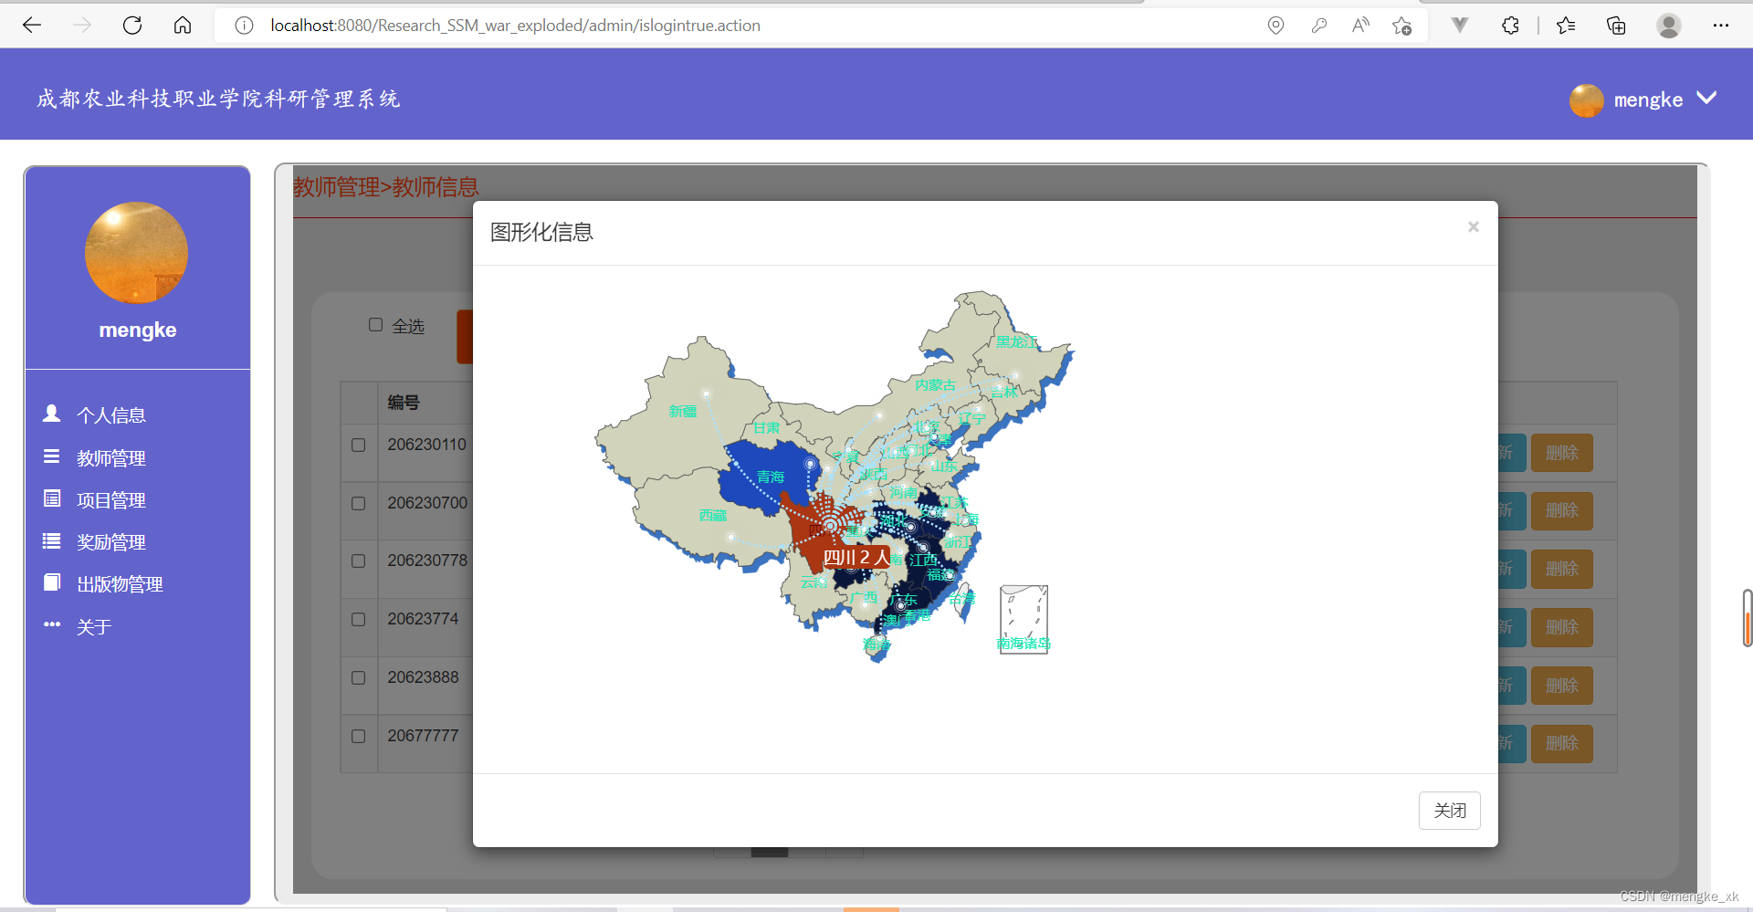Click the 关于 ellipsis icon
Viewport: 1753px width, 912px height.
click(x=52, y=624)
